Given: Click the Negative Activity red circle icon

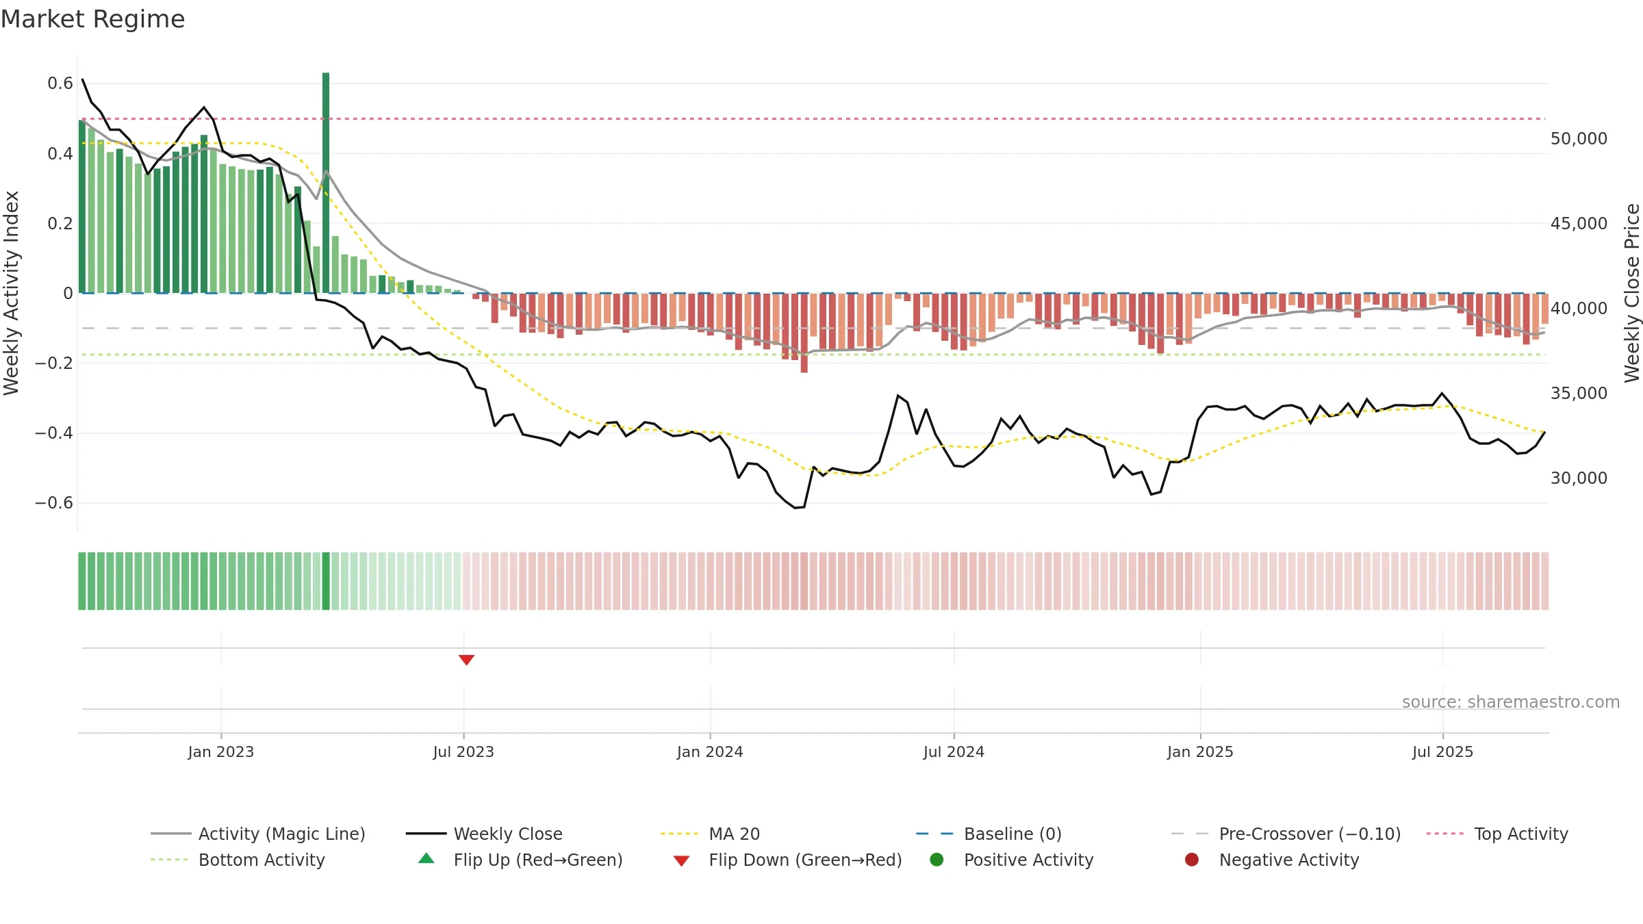Looking at the screenshot, I should 1192,860.
